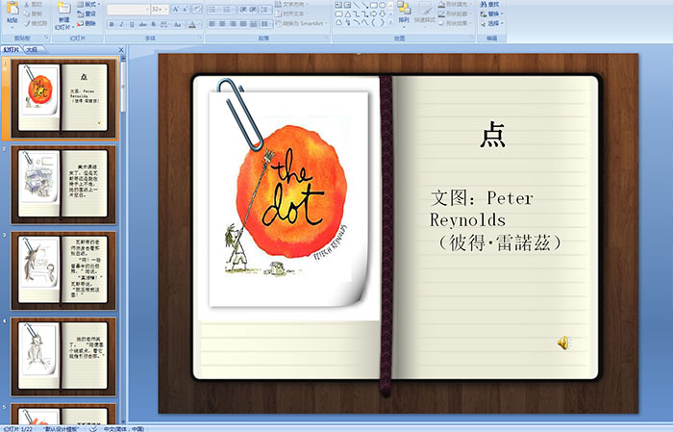Click Shape Effects (形状效果) button
This screenshot has height=432, width=673.
(x=453, y=23)
